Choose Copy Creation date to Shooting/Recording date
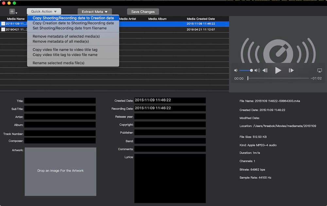The width and height of the screenshot is (327, 206). pyautogui.click(x=73, y=23)
